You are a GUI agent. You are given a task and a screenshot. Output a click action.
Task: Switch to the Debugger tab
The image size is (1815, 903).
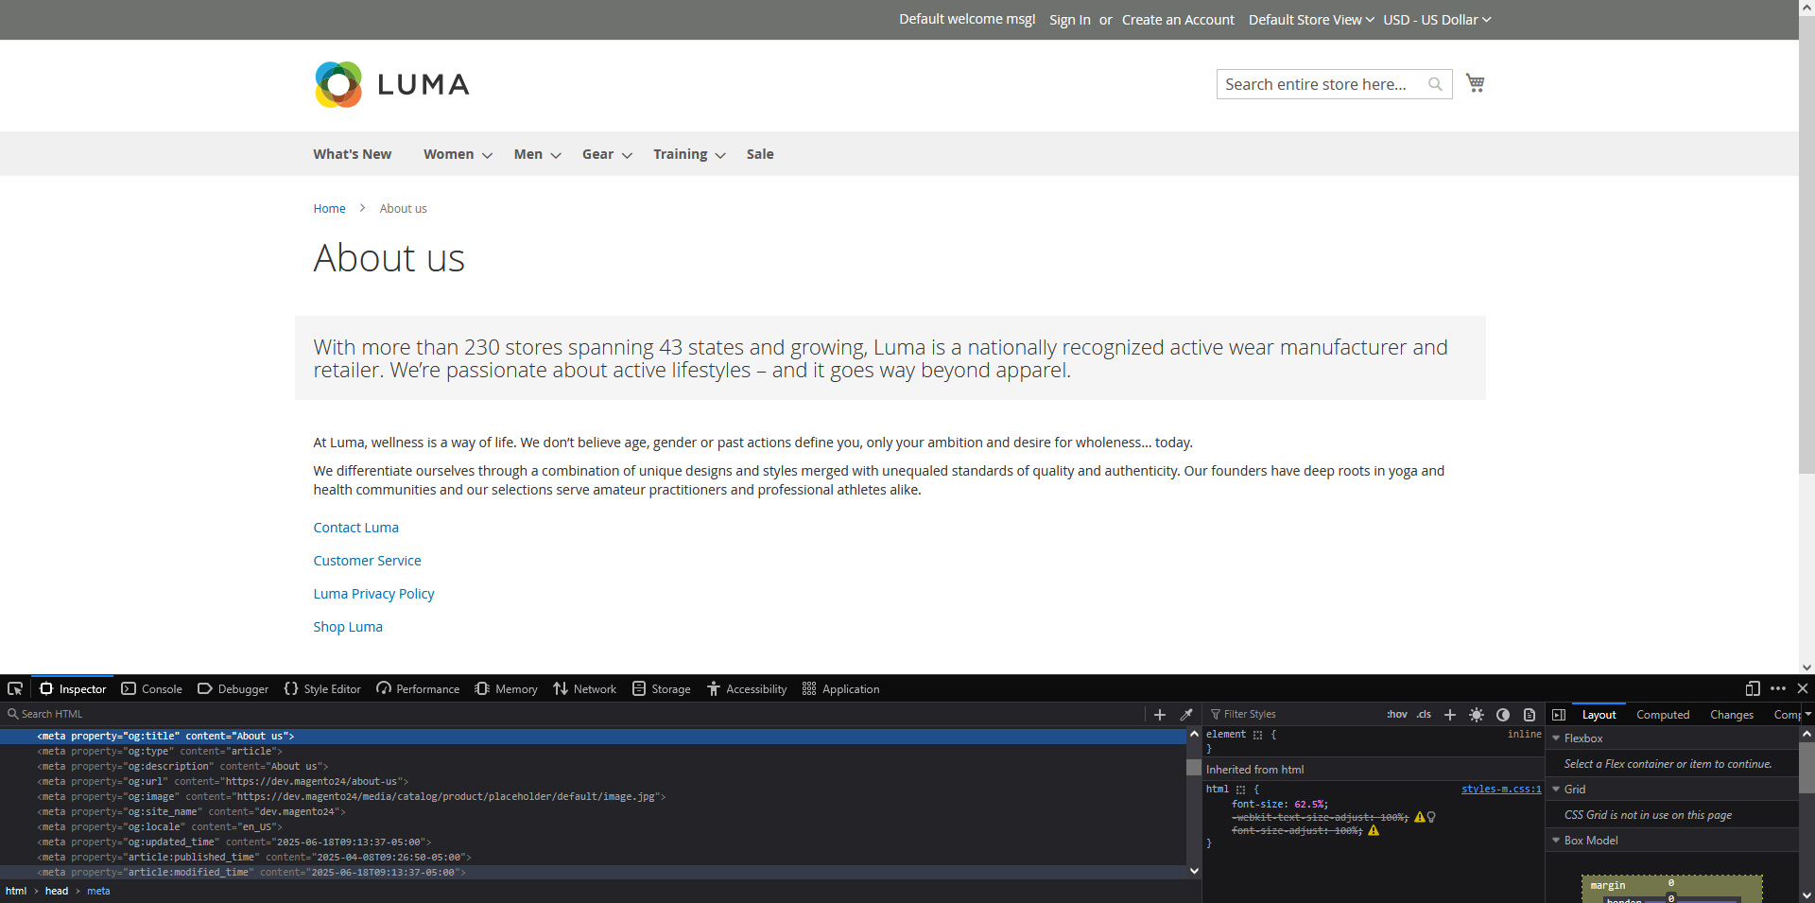[233, 689]
